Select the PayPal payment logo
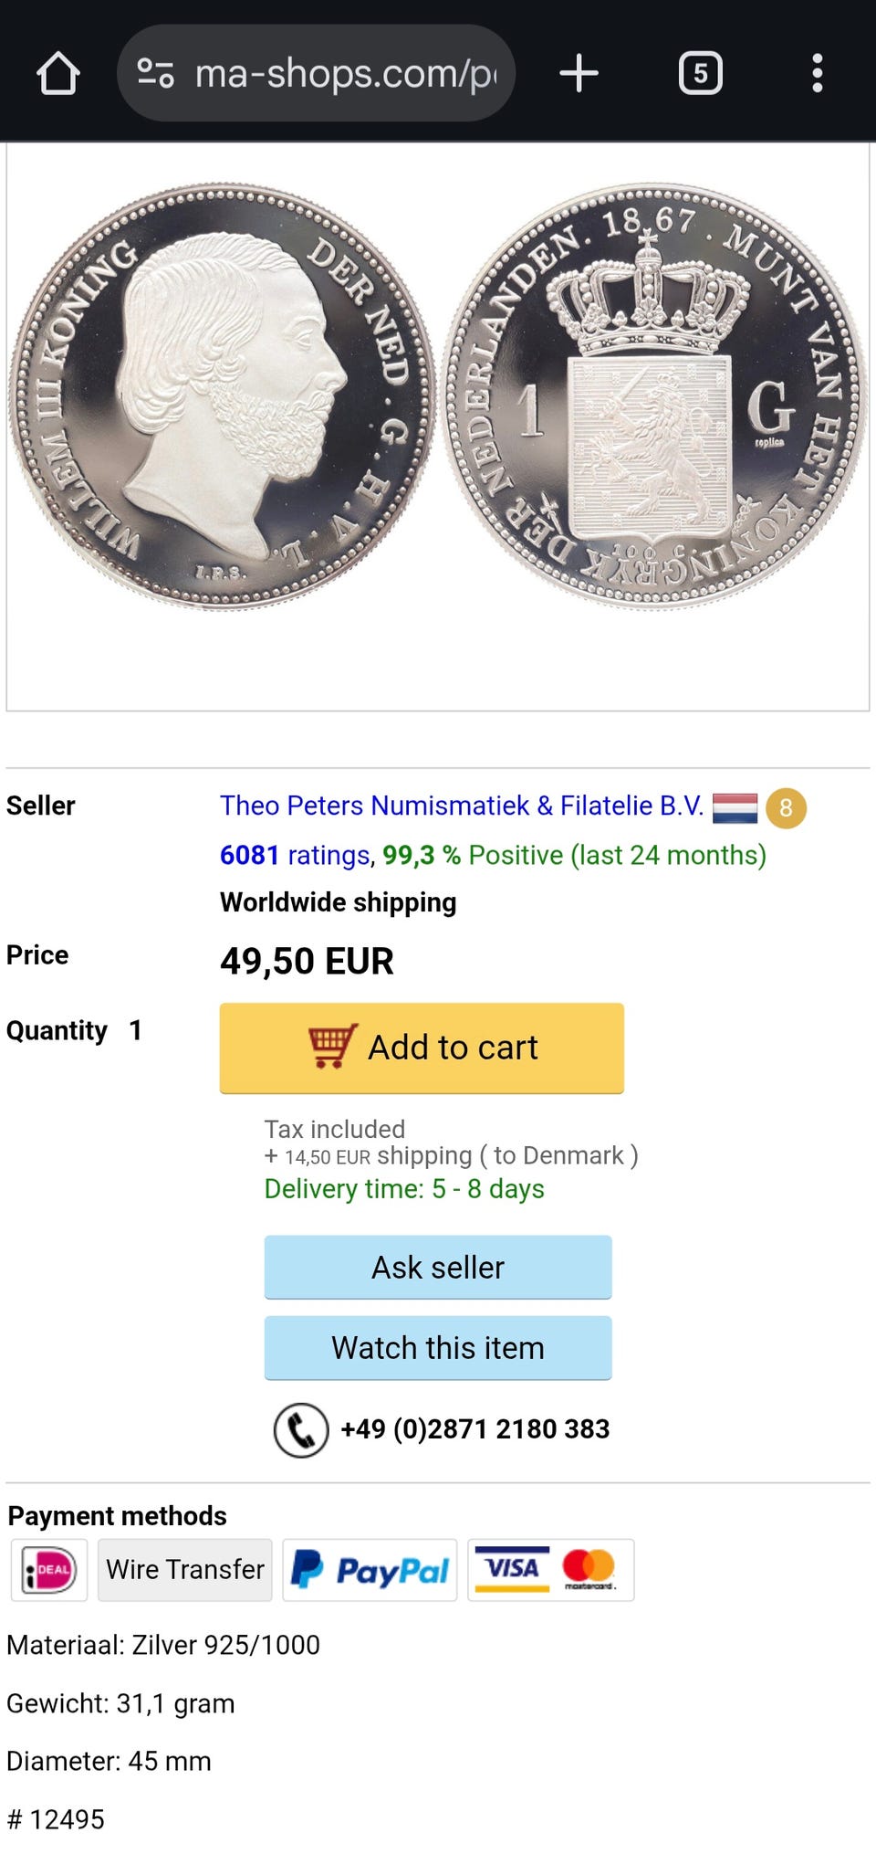 coord(370,1570)
